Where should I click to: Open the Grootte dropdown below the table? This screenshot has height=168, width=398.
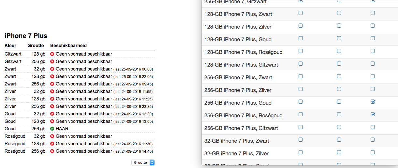(143, 162)
